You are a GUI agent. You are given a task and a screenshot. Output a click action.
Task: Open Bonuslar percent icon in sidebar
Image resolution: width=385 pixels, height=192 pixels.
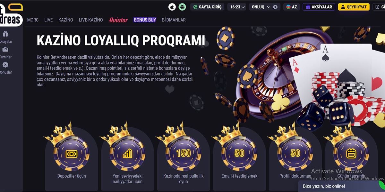[x=5, y=65]
